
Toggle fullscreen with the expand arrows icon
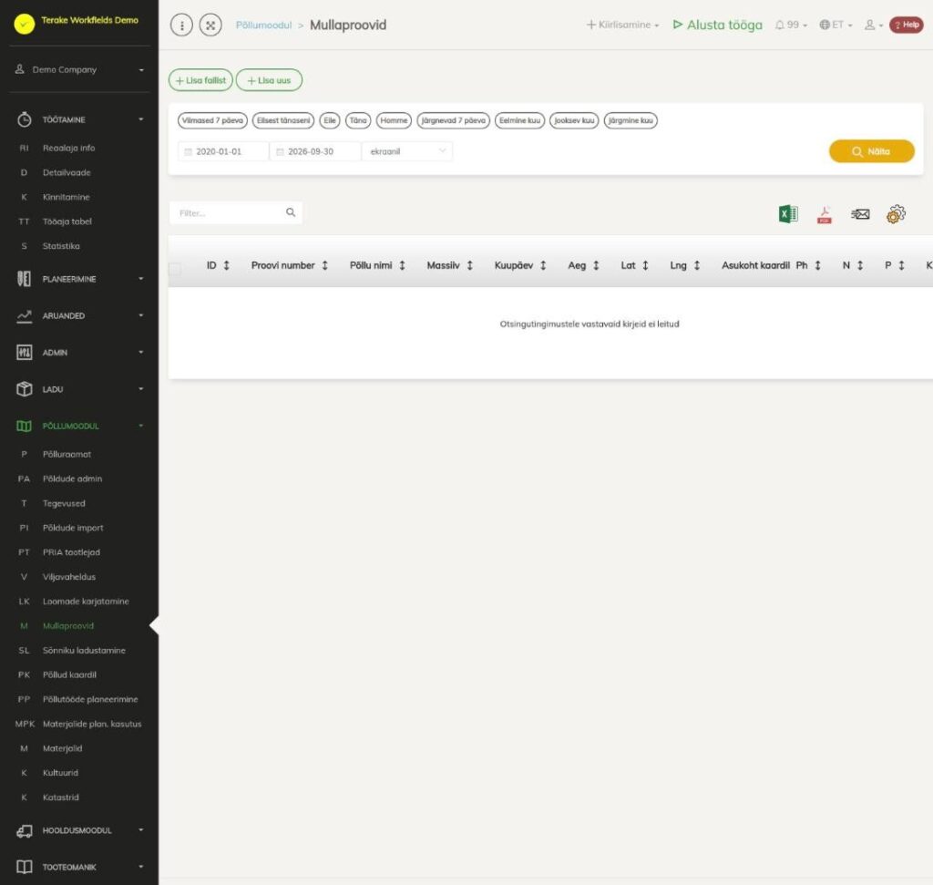coord(210,25)
